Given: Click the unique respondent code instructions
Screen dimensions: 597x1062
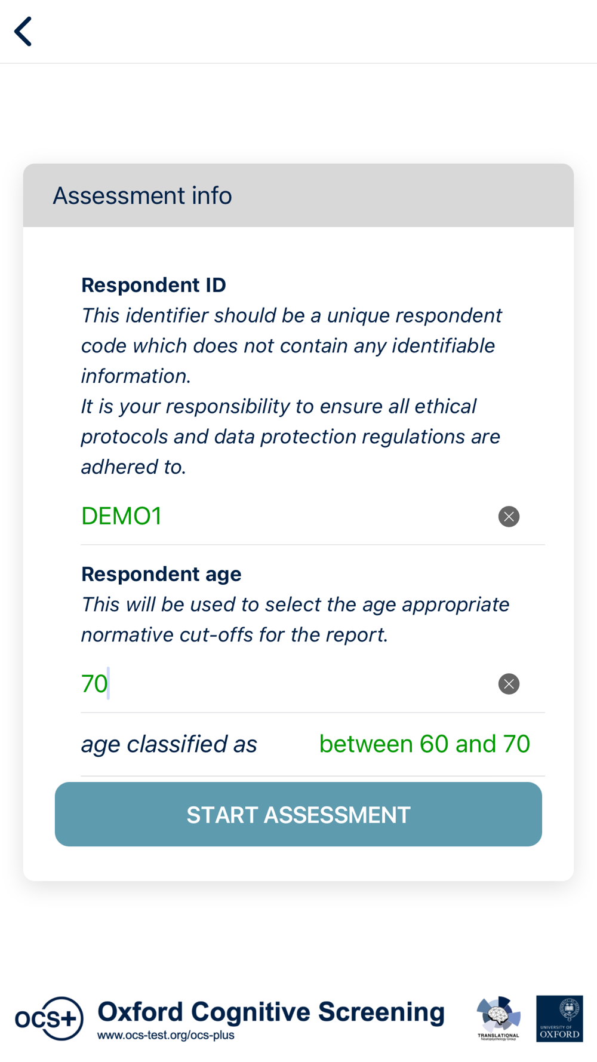Looking at the screenshot, I should pos(291,345).
